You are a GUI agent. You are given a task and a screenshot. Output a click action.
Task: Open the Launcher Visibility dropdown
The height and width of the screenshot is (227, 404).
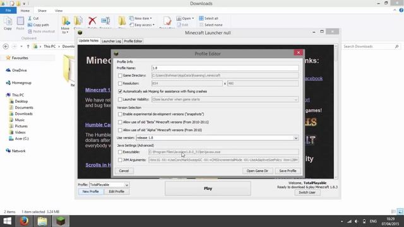coord(296,100)
